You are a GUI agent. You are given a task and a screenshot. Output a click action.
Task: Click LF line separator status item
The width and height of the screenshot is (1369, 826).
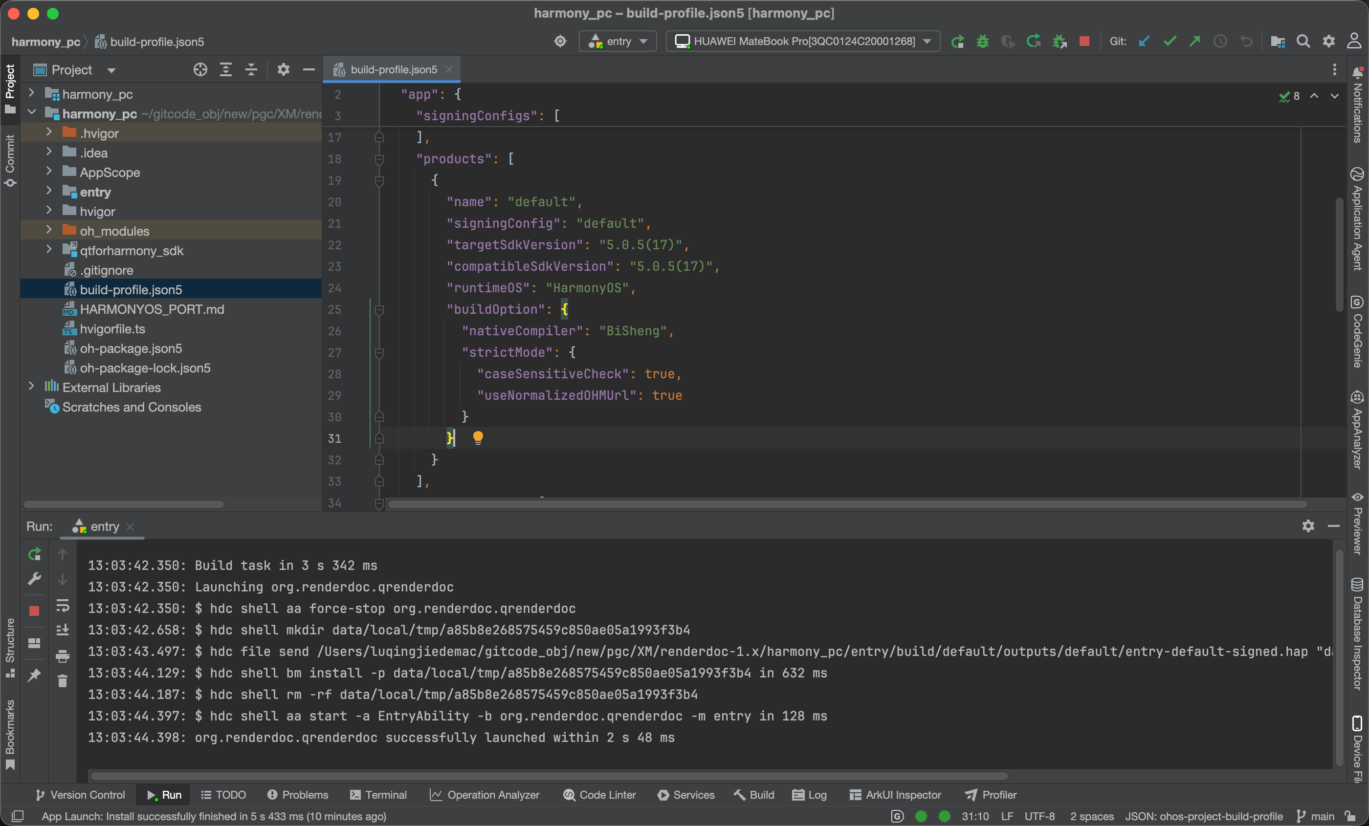click(x=1007, y=816)
